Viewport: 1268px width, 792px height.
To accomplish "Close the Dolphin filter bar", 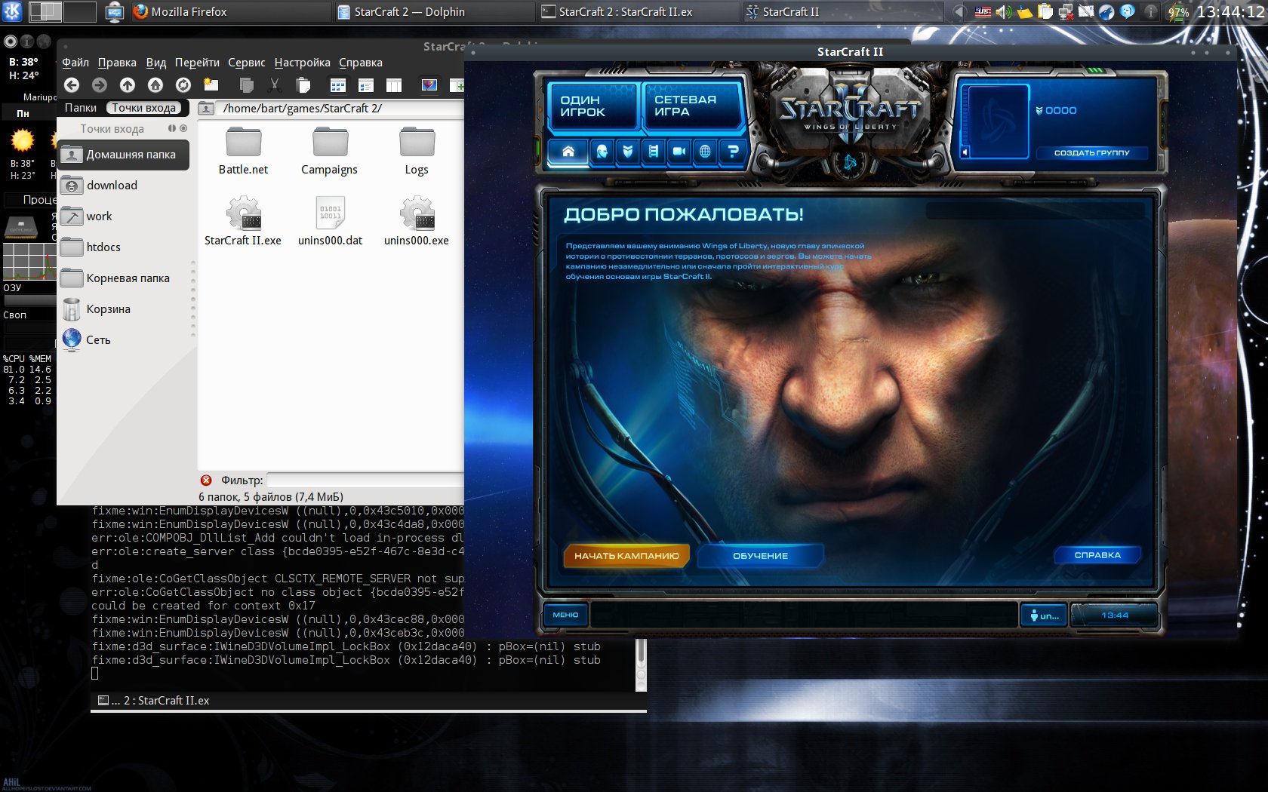I will pos(206,480).
